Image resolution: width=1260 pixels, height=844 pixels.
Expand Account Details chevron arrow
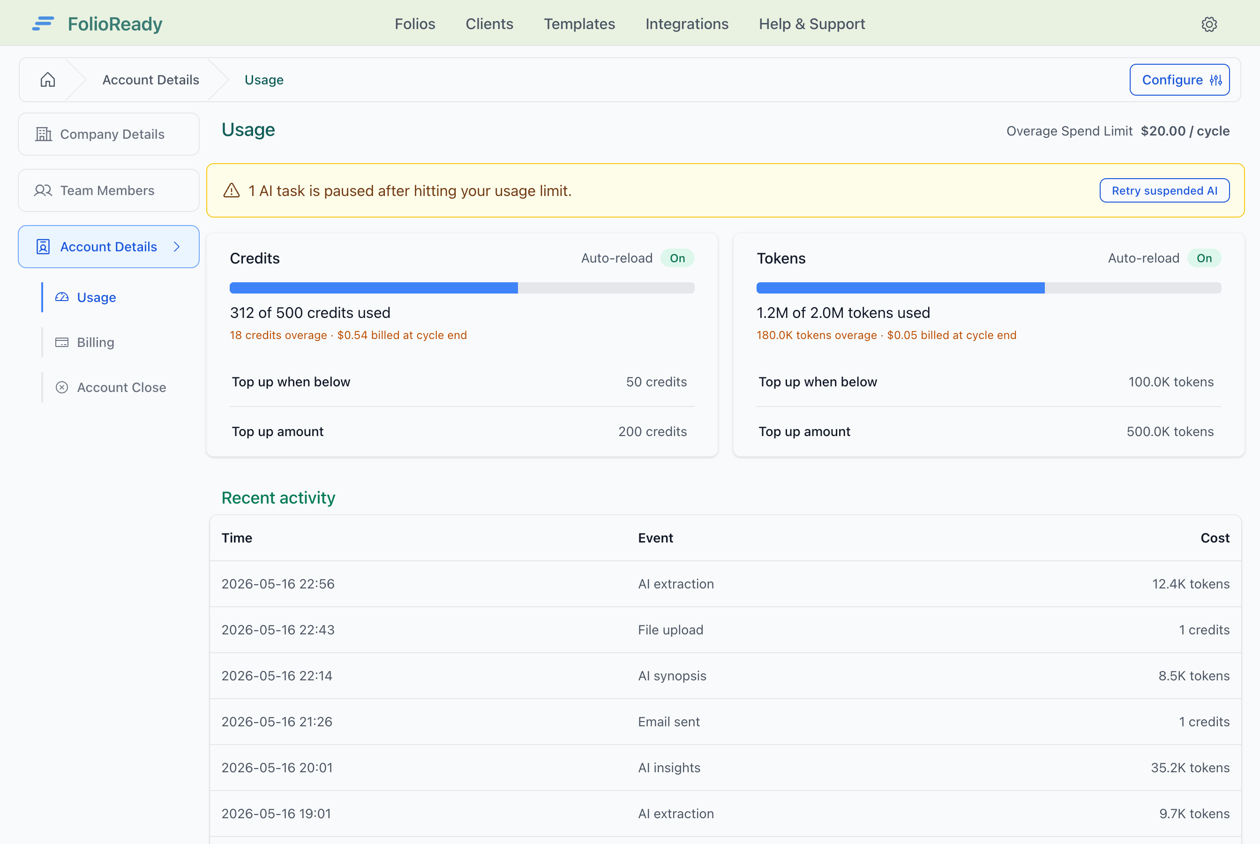click(177, 247)
